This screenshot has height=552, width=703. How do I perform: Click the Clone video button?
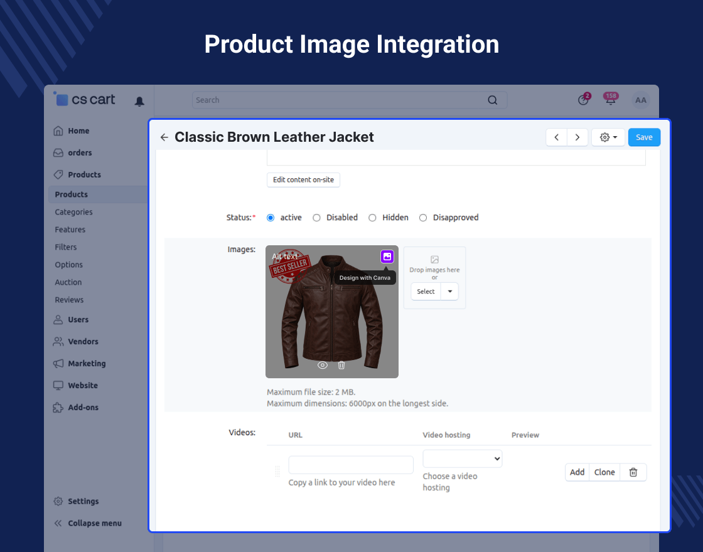(604, 472)
